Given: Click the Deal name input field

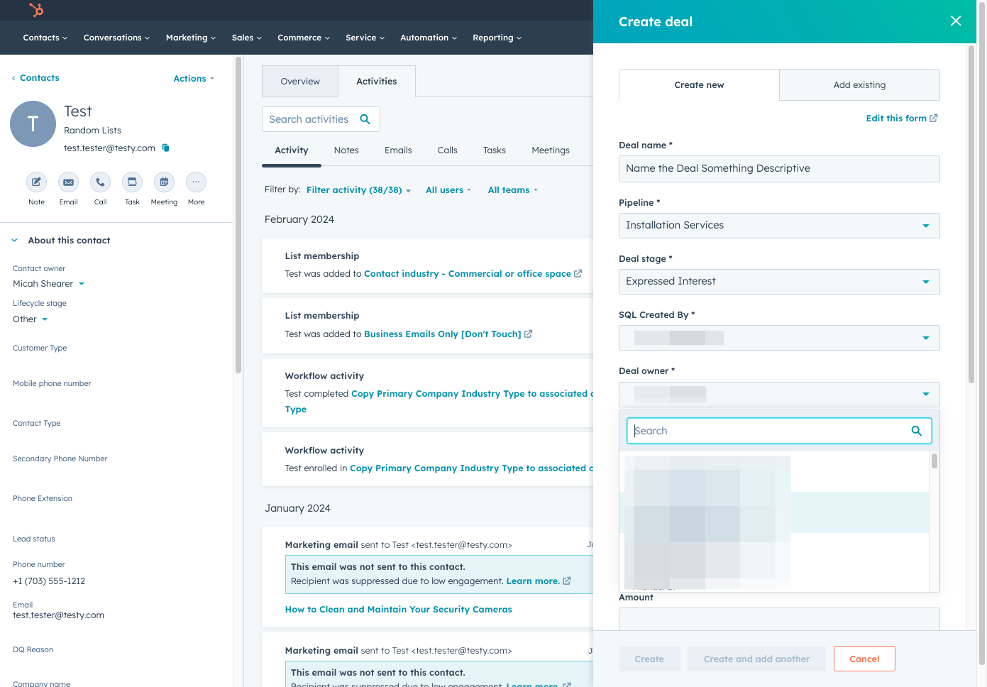Looking at the screenshot, I should pos(779,169).
